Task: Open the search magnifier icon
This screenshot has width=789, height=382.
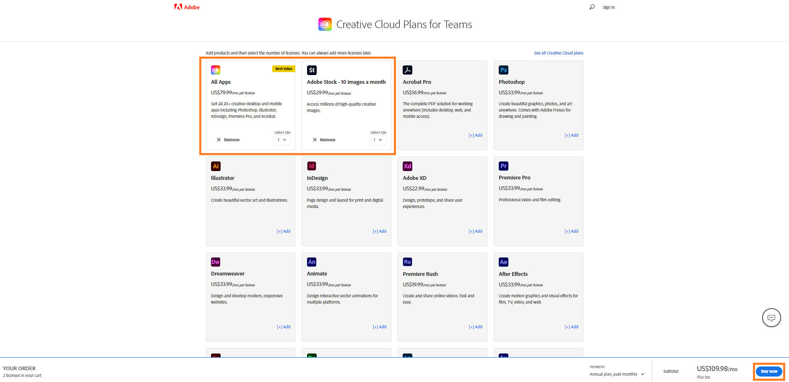Action: pos(592,7)
